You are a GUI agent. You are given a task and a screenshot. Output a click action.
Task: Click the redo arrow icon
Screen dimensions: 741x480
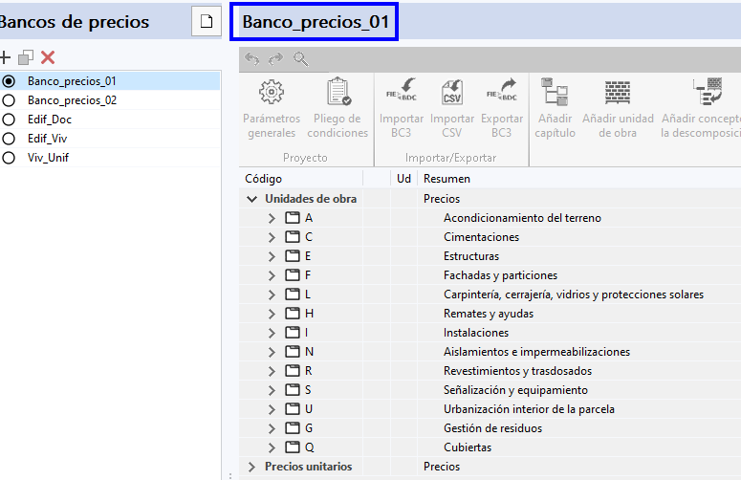point(276,59)
